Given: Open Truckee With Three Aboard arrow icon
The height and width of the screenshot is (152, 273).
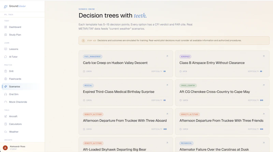Looking at the screenshot, I should [x=167, y=114].
